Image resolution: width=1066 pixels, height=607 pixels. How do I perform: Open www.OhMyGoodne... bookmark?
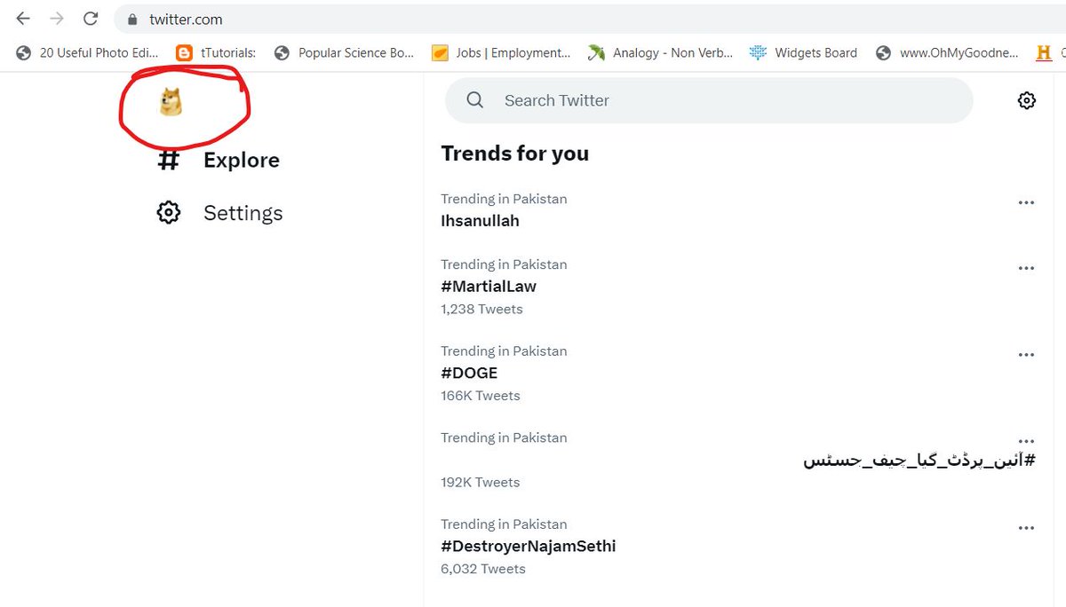coord(946,52)
